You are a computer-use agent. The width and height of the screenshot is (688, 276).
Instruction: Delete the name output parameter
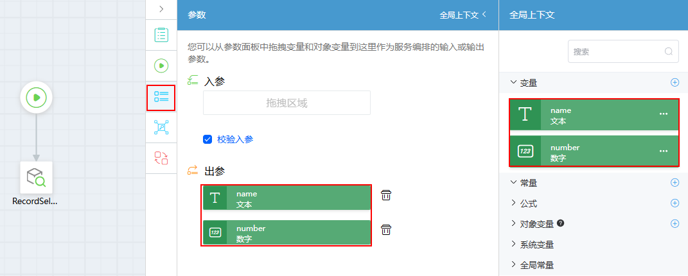tap(385, 195)
